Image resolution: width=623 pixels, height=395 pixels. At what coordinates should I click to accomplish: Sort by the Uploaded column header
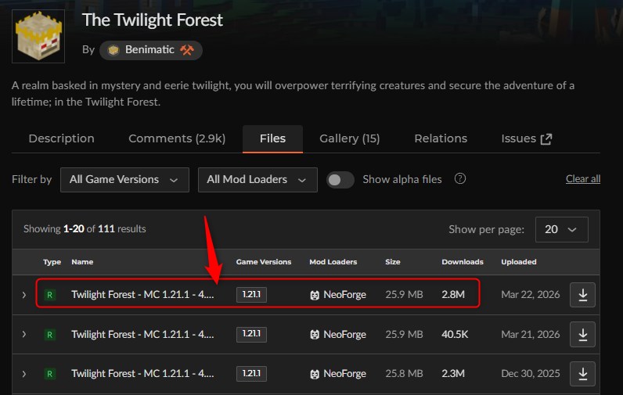pyautogui.click(x=518, y=262)
